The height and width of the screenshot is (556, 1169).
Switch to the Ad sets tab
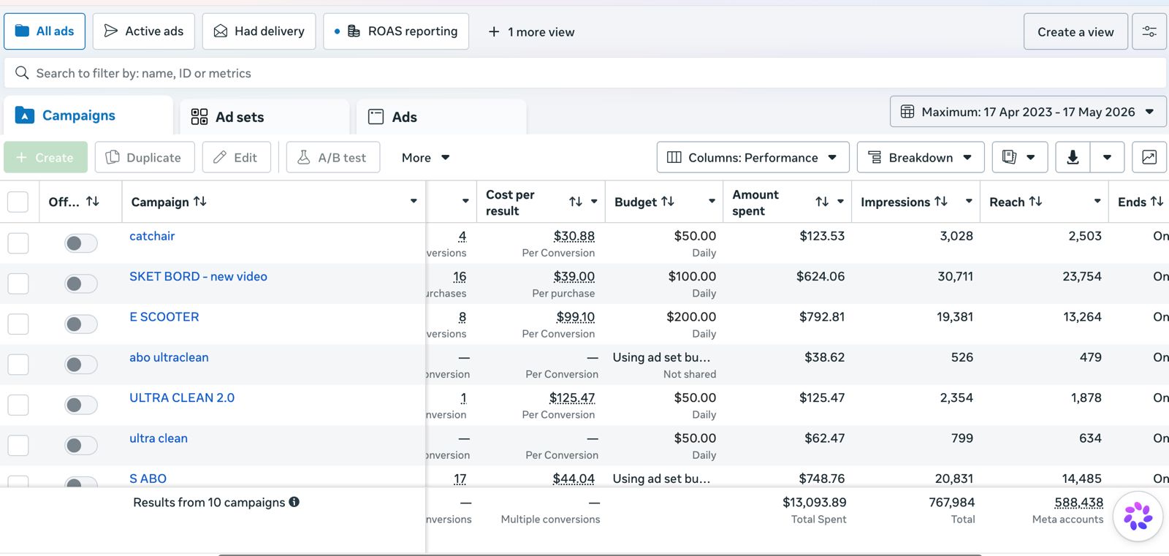click(264, 117)
